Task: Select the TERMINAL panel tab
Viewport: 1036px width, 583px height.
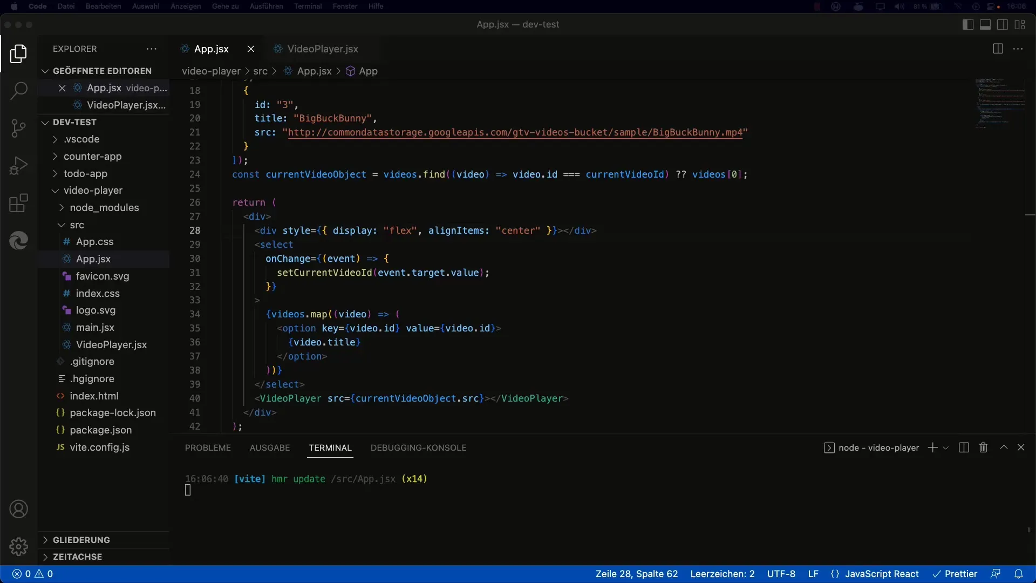Action: click(330, 448)
